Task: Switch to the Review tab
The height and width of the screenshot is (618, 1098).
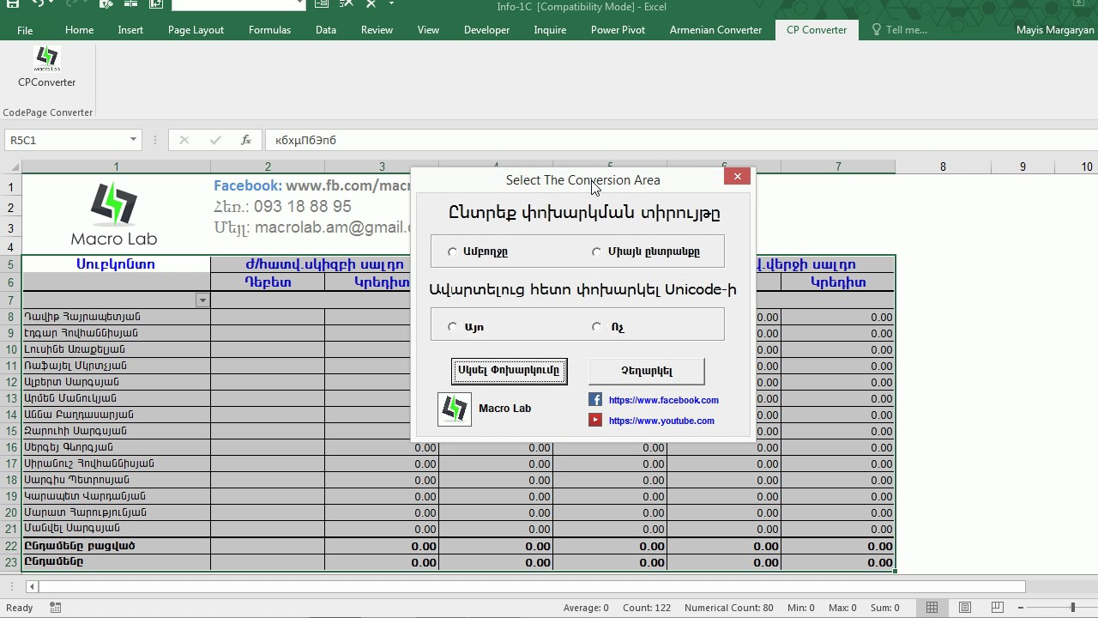Action: point(377,30)
